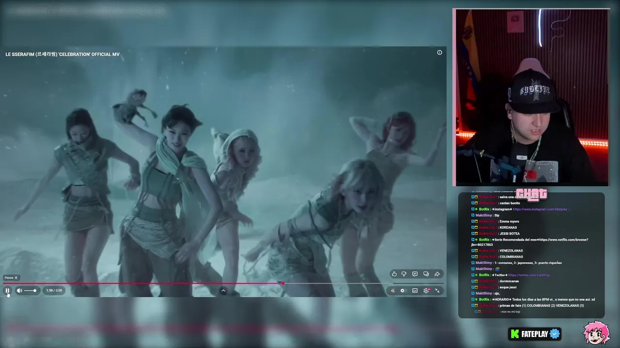Select the chat message 'Emma myers'
This screenshot has height=348, width=620.
coord(509,221)
